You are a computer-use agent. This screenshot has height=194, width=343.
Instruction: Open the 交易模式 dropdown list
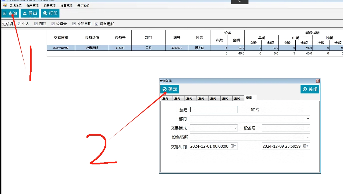point(235,128)
